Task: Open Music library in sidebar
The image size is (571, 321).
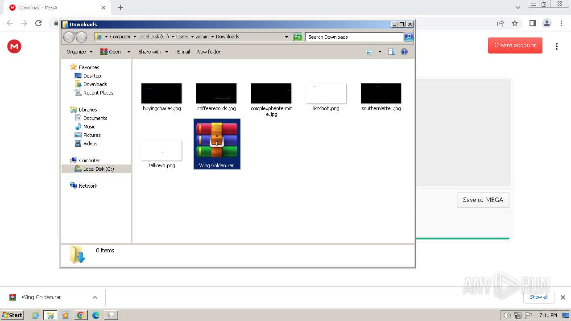Action: tap(89, 127)
